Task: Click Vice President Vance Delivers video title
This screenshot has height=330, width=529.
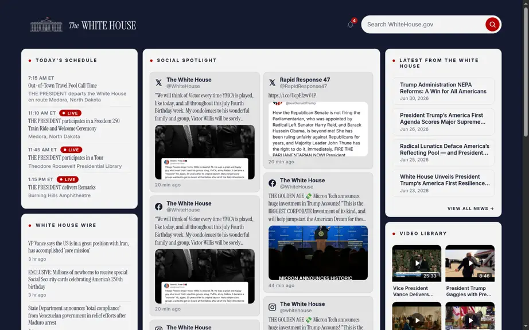Action: point(413,291)
